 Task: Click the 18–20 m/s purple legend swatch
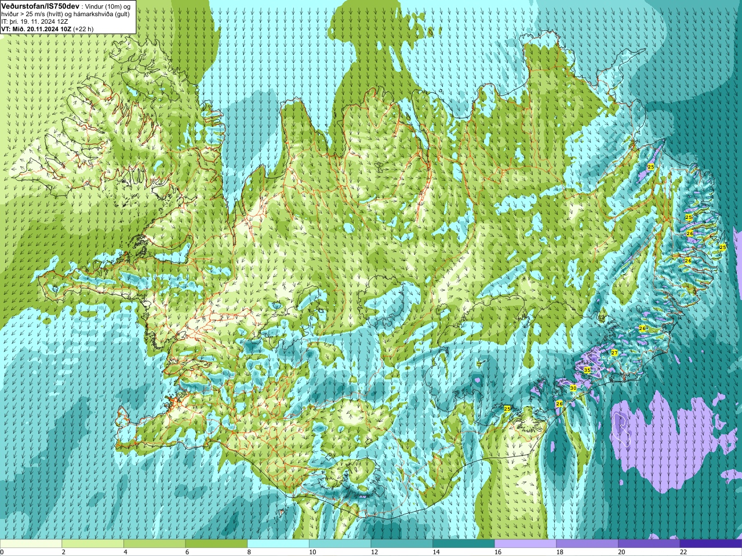(x=587, y=543)
